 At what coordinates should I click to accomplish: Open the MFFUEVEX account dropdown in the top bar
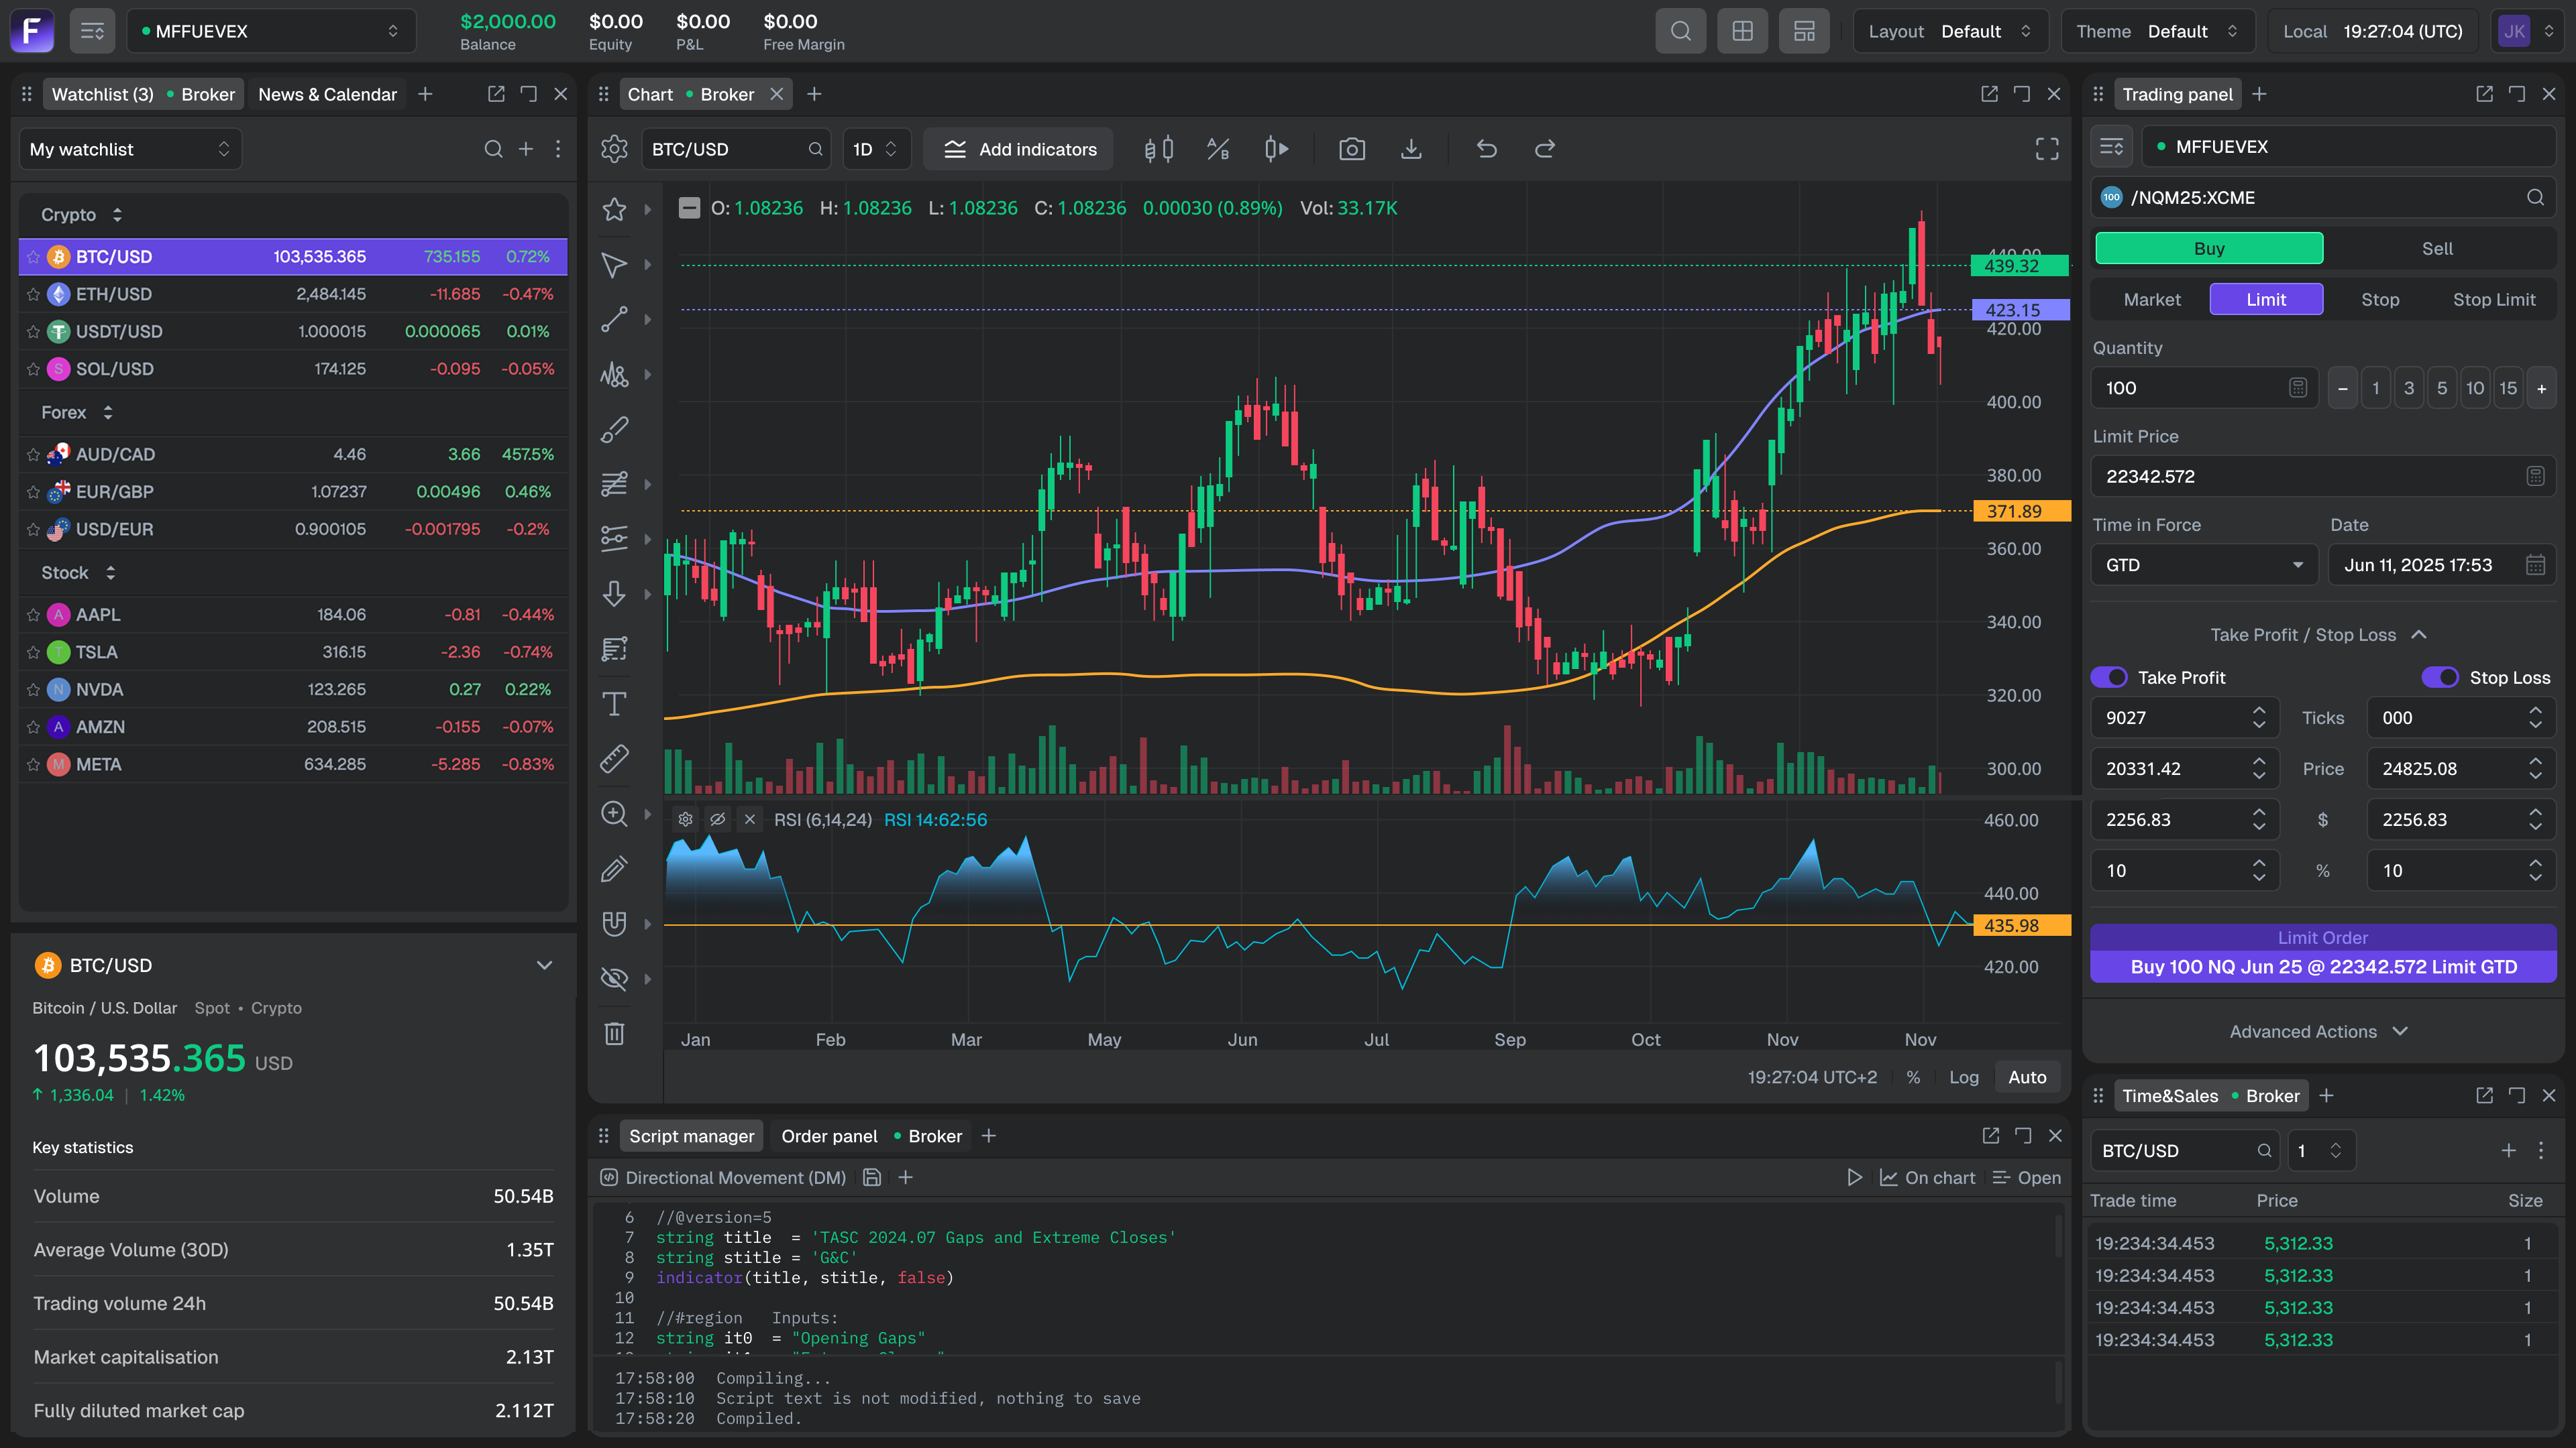pos(271,31)
